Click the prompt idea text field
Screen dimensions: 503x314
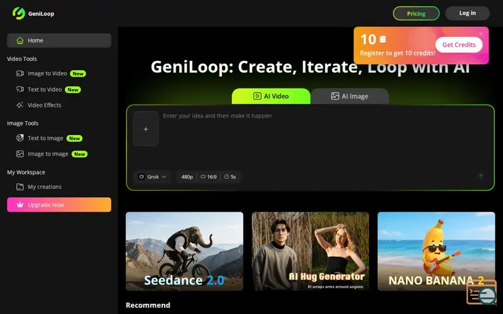click(326, 138)
